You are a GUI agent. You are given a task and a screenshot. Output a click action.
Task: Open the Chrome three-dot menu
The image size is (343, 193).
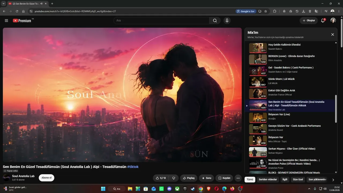click(x=339, y=11)
